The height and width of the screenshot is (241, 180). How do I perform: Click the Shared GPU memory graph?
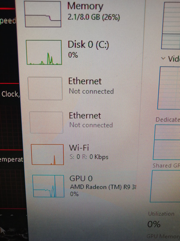pyautogui.click(x=165, y=186)
